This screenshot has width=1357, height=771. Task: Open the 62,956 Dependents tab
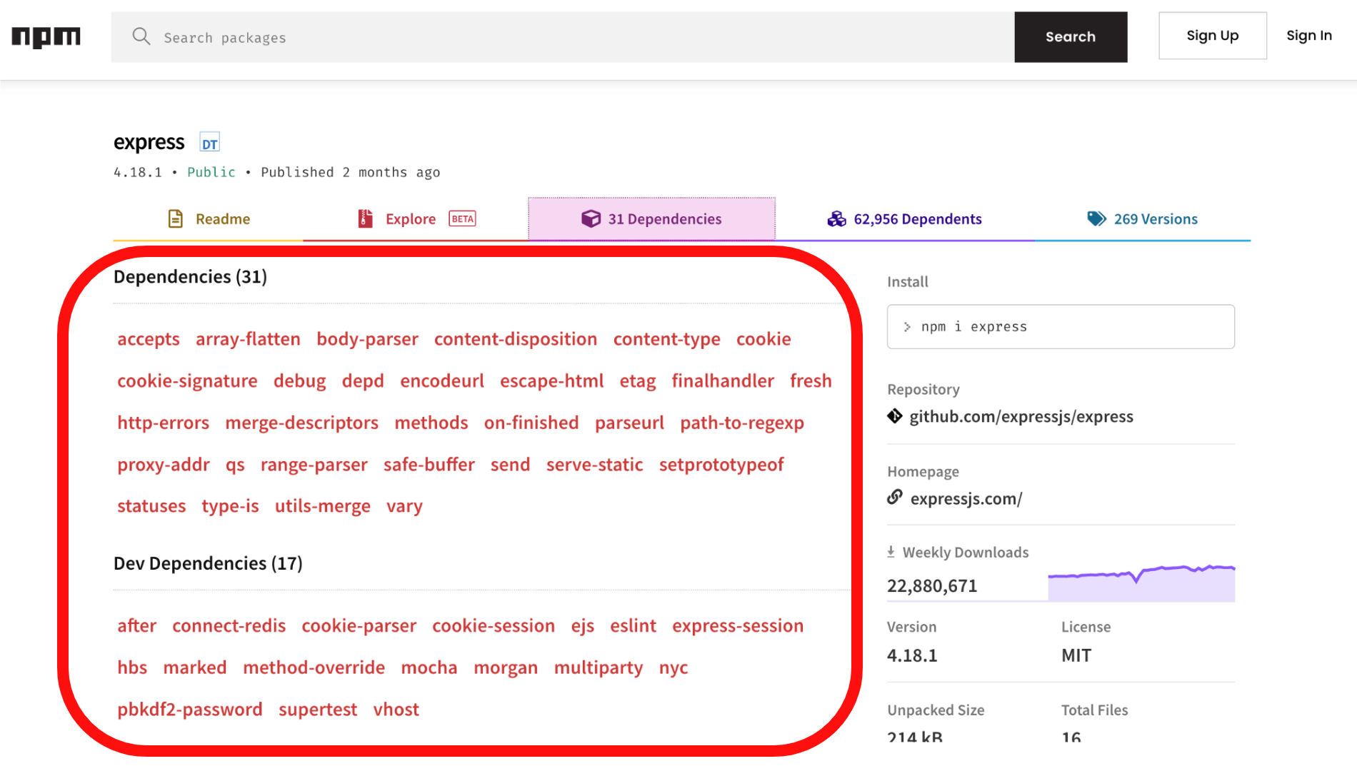[904, 219]
